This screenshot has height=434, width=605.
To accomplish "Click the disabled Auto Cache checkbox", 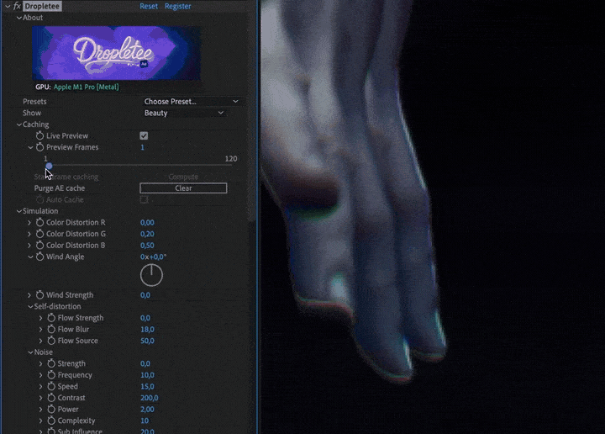I will point(144,199).
